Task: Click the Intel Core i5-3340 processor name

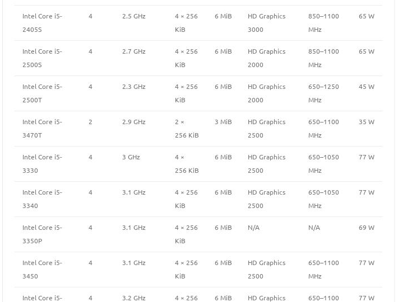Action: coord(42,199)
